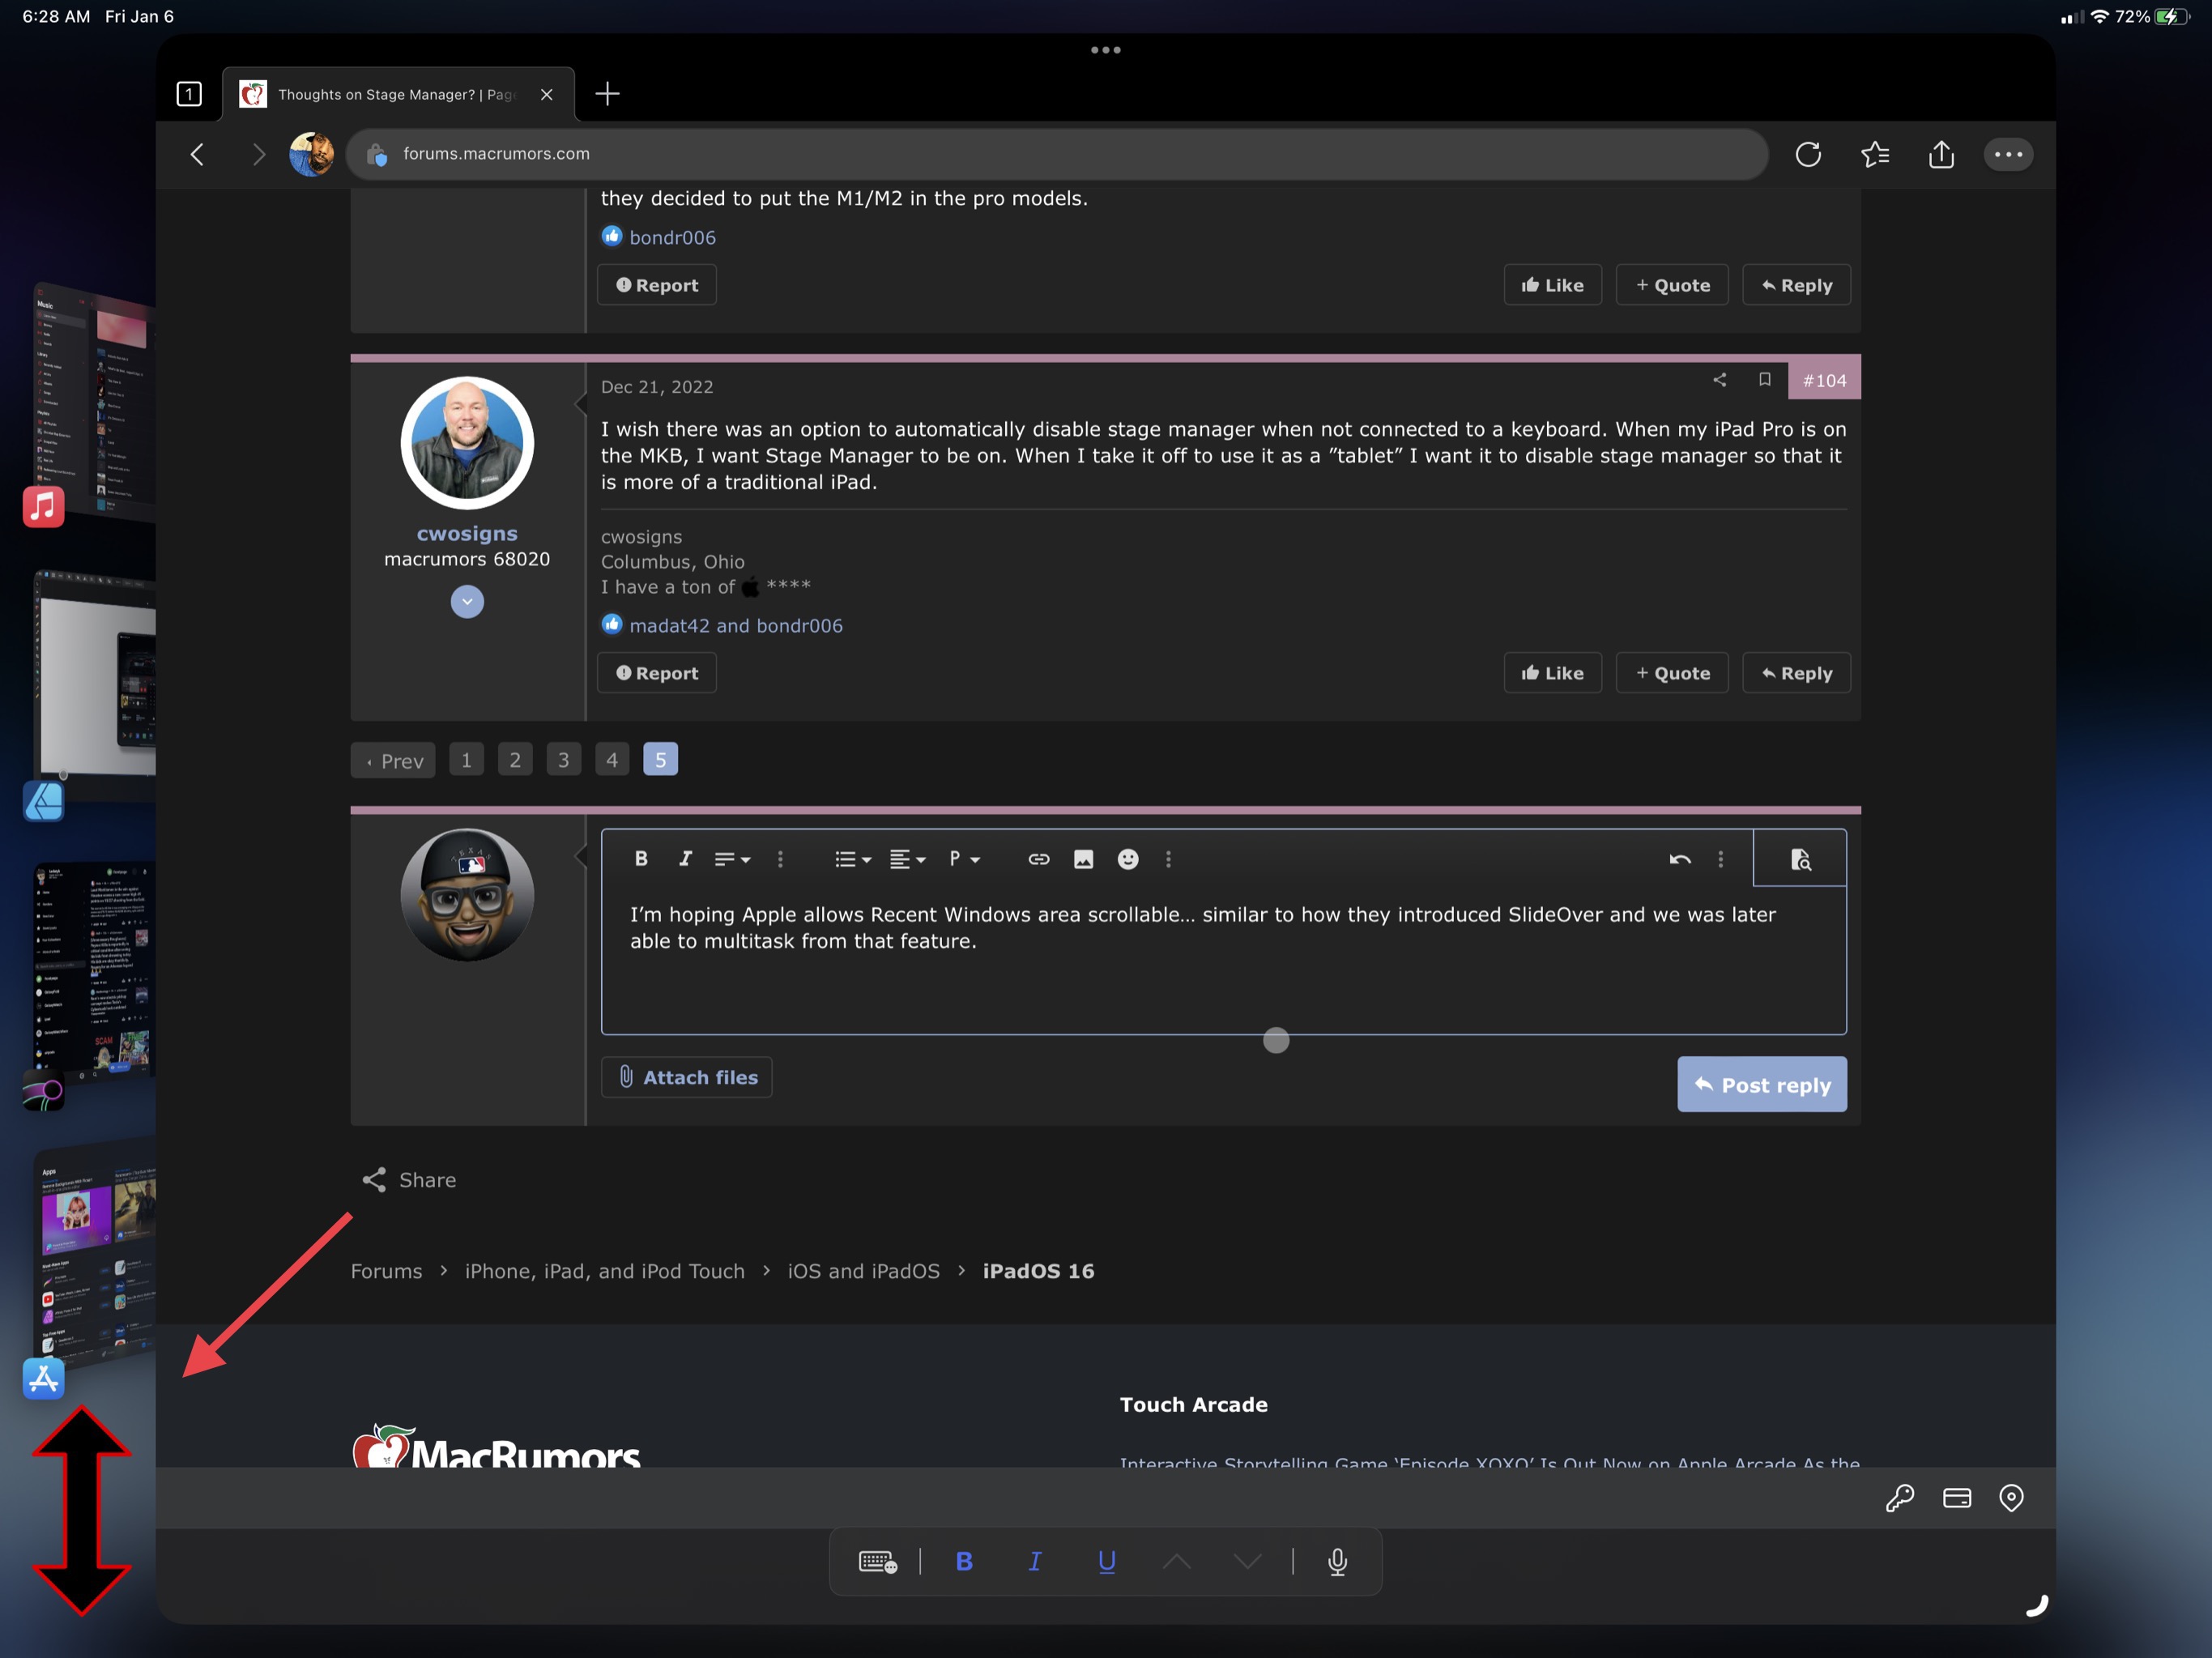Click the Post reply button
The width and height of the screenshot is (2212, 1658).
[x=1761, y=1085]
